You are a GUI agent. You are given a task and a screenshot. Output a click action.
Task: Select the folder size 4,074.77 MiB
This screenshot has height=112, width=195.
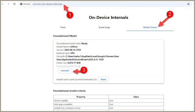[74, 63]
